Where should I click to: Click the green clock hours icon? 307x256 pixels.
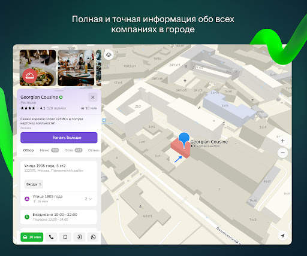(27, 217)
